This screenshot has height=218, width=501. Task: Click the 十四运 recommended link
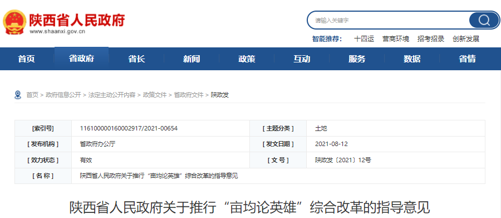pyautogui.click(x=364, y=39)
